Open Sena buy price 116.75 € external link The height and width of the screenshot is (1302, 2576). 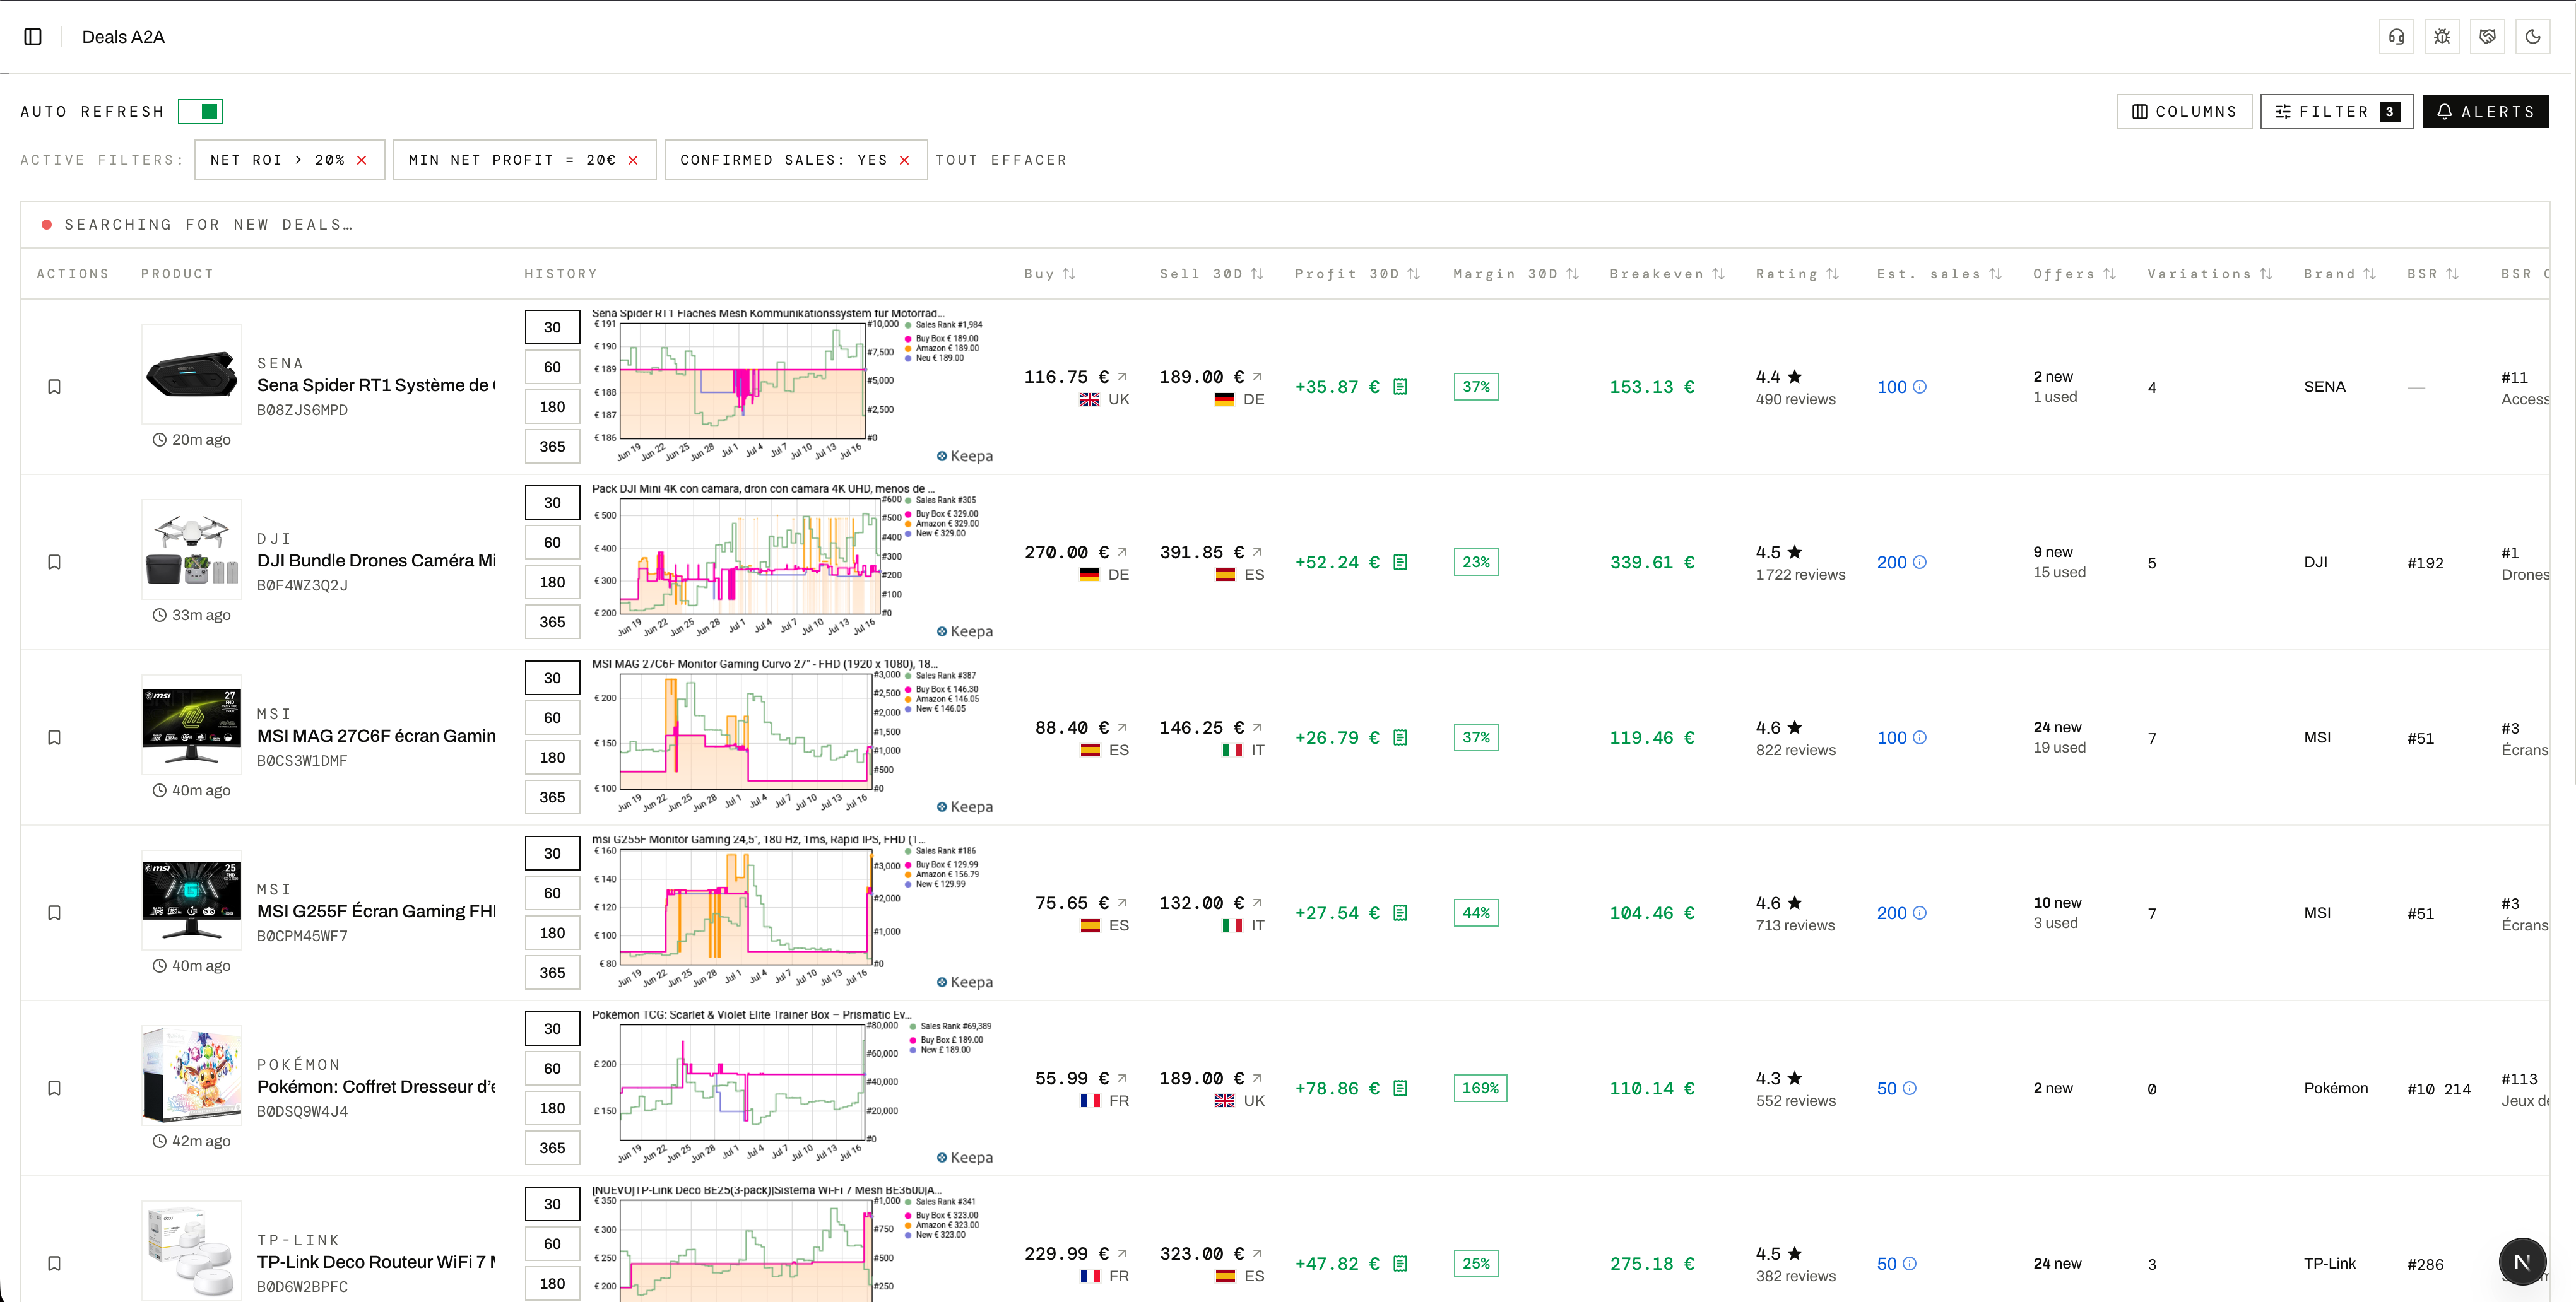click(1122, 377)
